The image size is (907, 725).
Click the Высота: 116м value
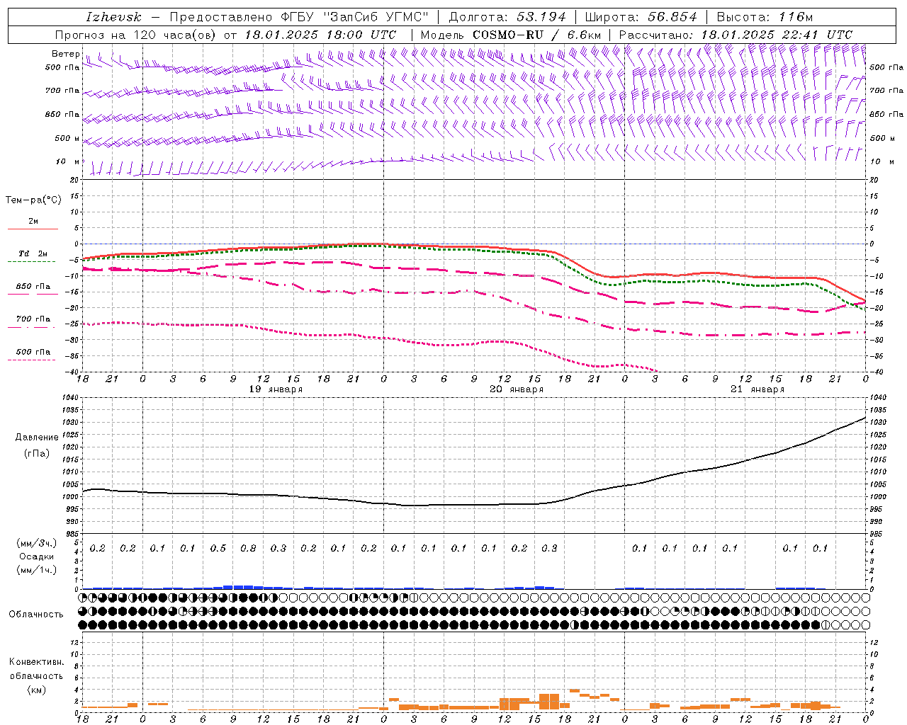click(x=765, y=17)
